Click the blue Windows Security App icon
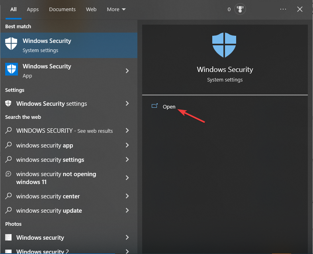Screen dimensions: 313x254 click(x=11, y=69)
